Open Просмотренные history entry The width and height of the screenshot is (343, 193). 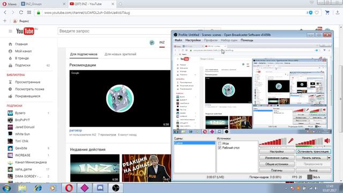point(27,82)
